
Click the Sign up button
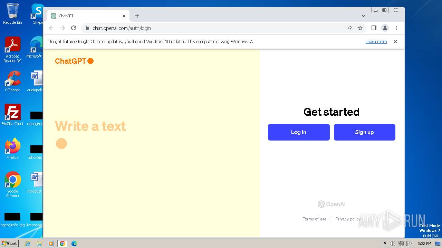click(x=365, y=132)
